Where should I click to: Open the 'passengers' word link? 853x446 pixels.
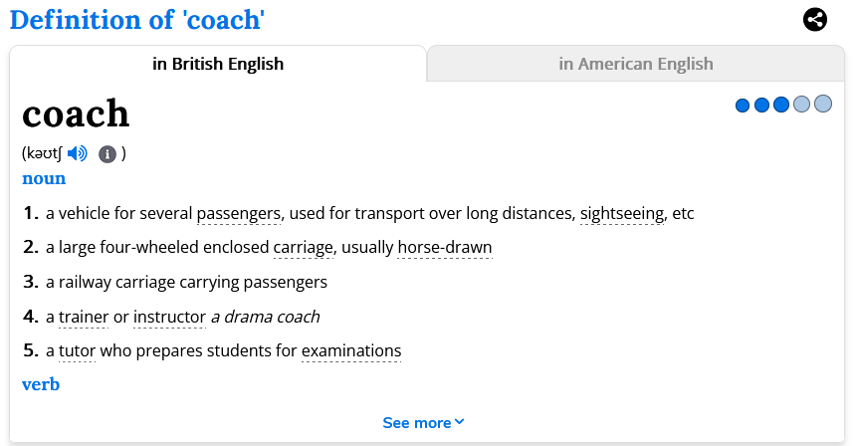click(239, 213)
